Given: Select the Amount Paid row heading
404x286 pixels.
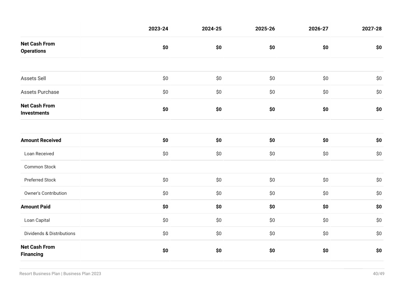Looking at the screenshot, I should pos(36,207).
